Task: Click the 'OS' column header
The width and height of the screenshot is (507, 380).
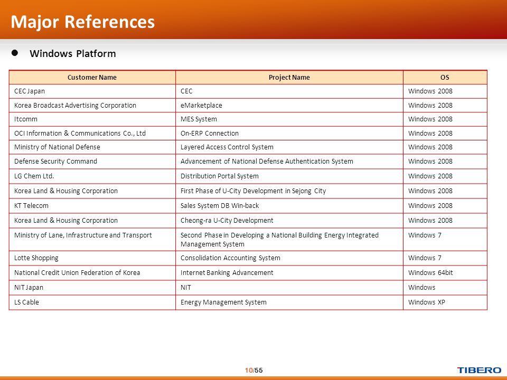Action: tap(445, 77)
